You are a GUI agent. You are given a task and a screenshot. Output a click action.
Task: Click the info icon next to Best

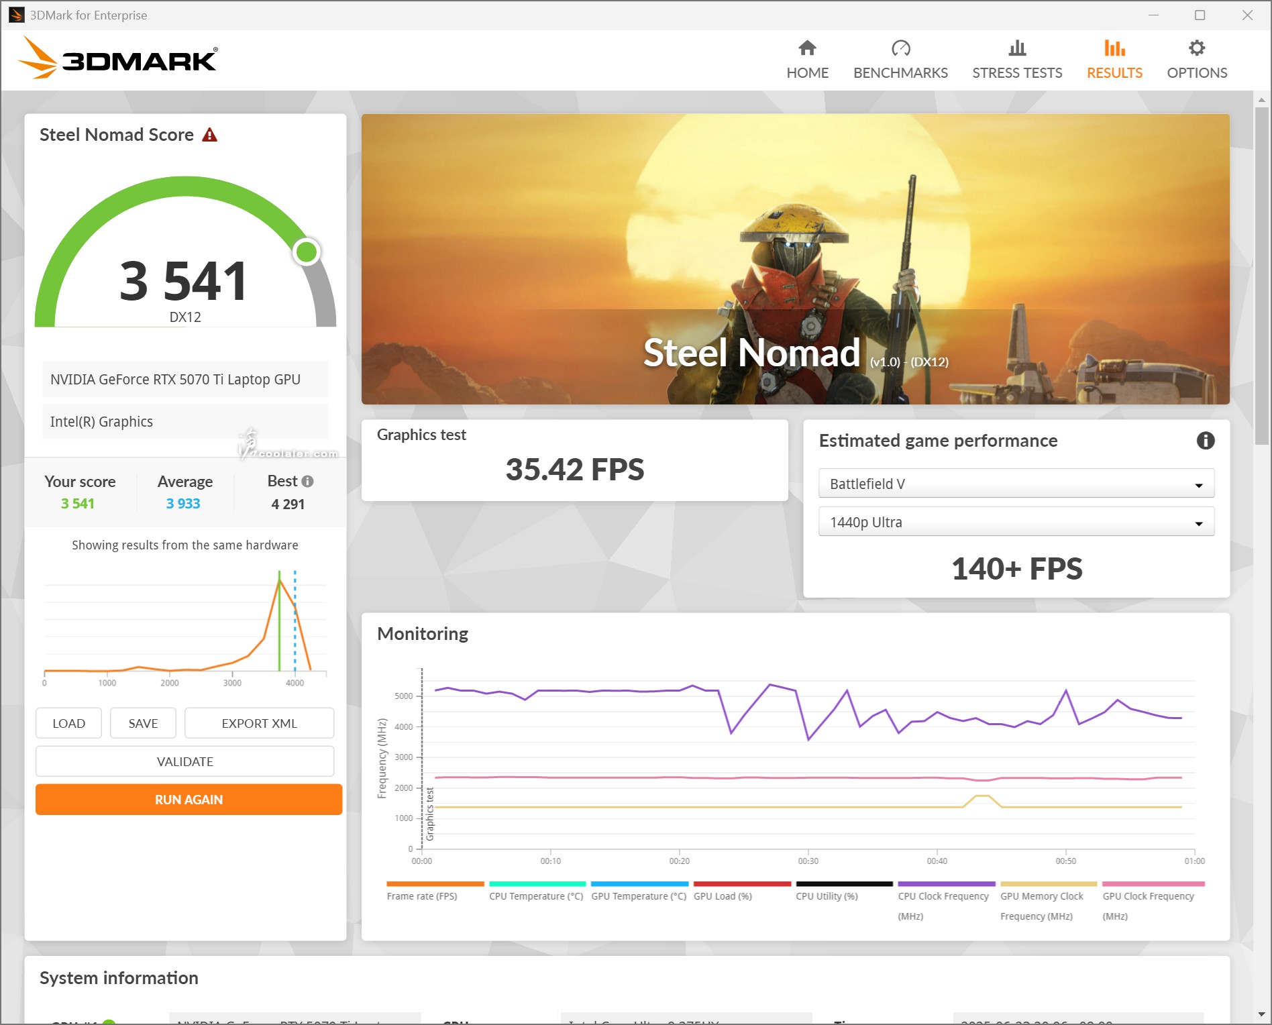(307, 481)
